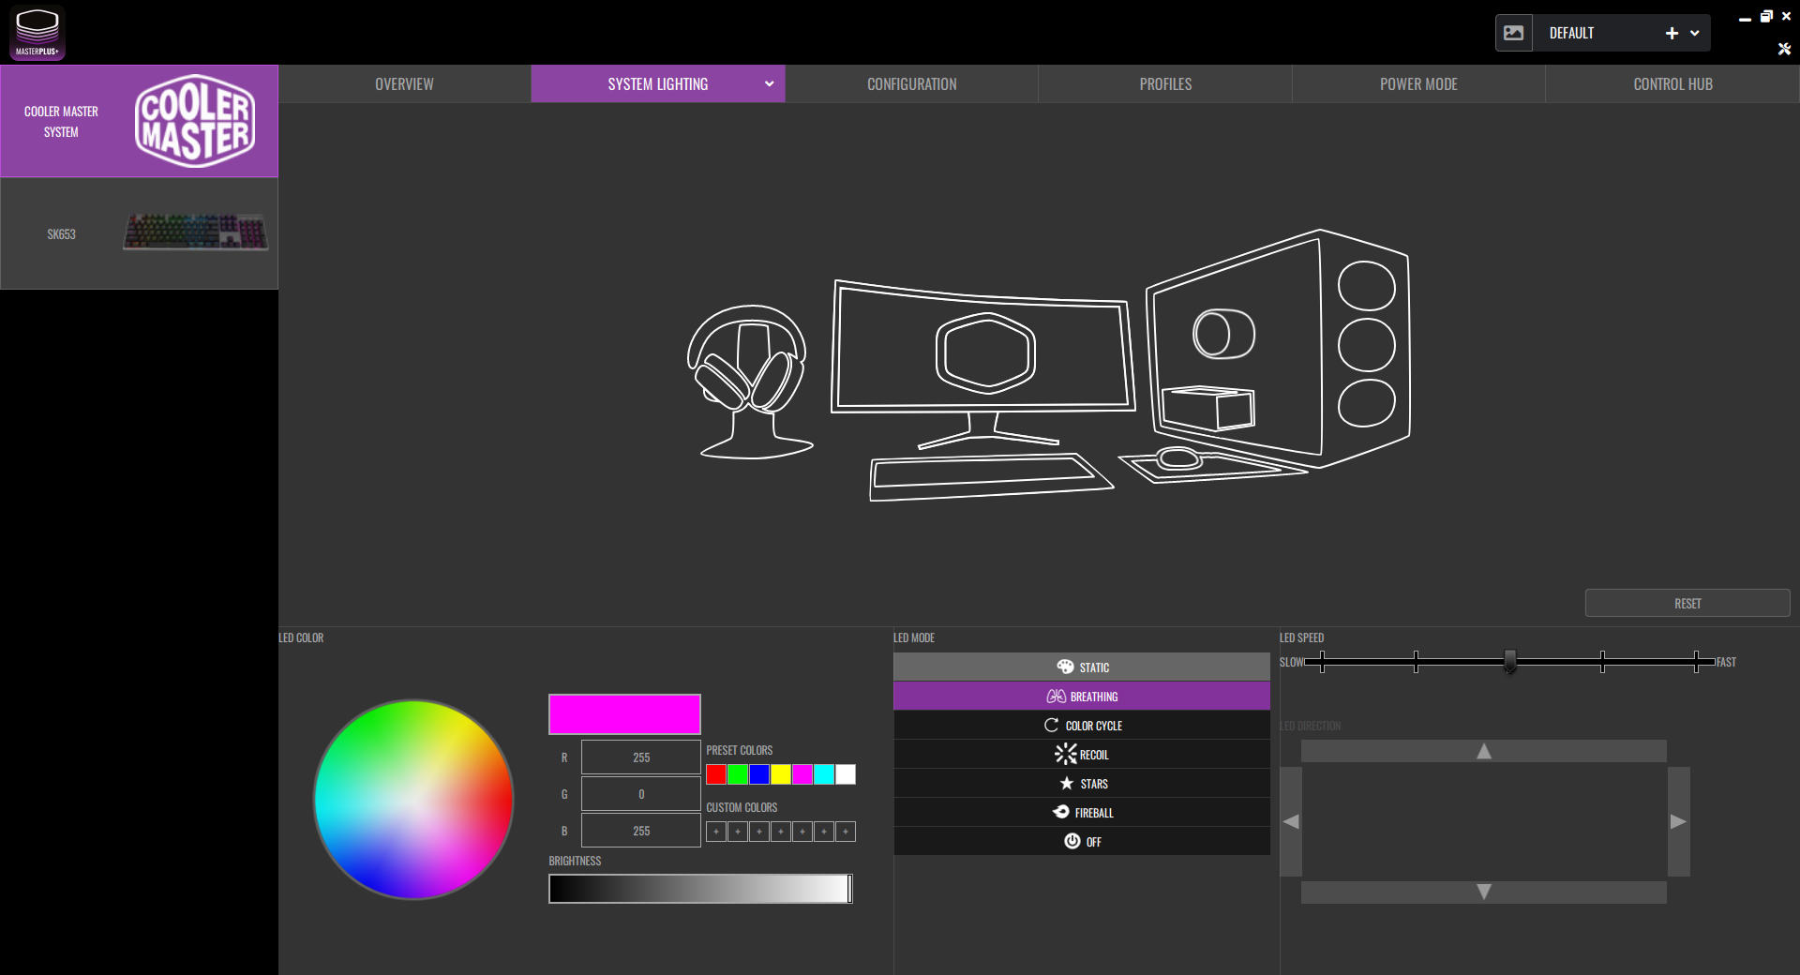This screenshot has height=975, width=1800.
Task: Select the blue preset color
Action: coord(759,774)
